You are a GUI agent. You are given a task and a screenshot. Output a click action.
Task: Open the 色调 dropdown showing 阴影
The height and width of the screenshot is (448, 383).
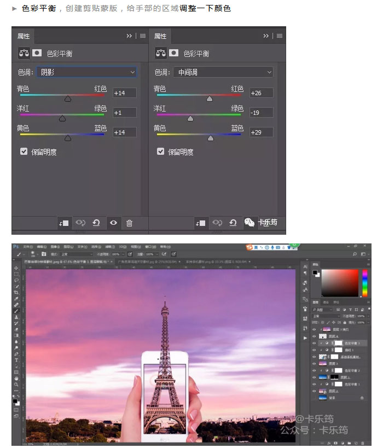point(86,72)
